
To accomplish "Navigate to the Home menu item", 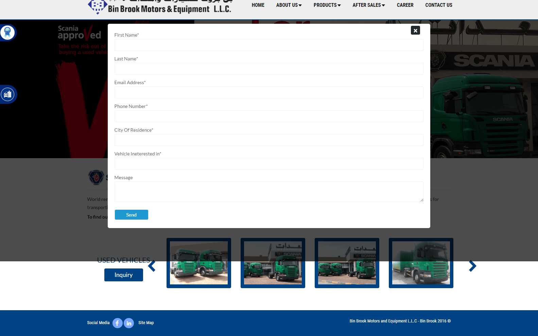I will pyautogui.click(x=258, y=5).
